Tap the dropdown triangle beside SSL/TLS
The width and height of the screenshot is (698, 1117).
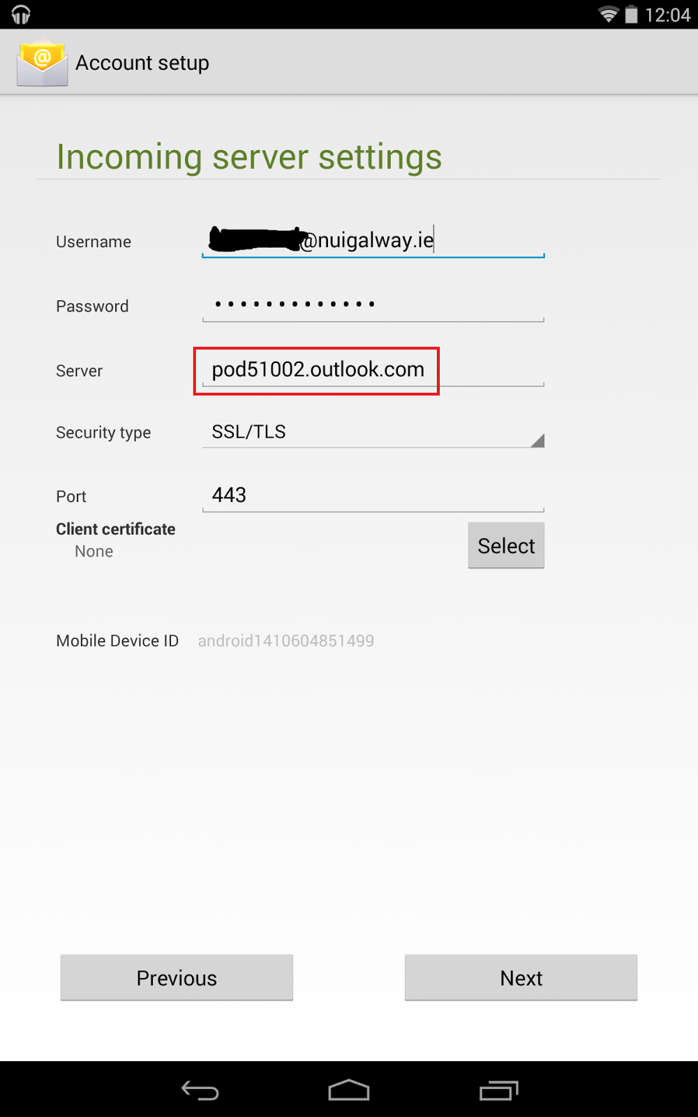537,440
